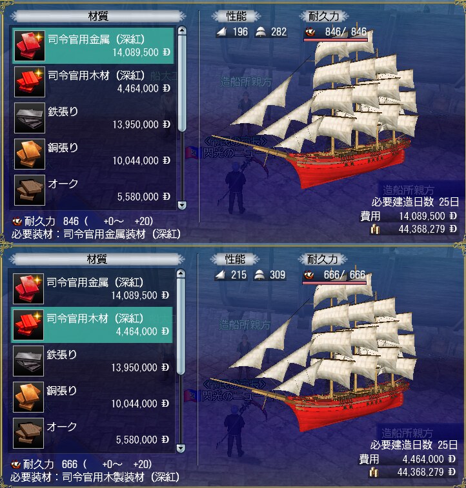Select oak planks icon in the bottom panel
This screenshot has height=488, width=466.
click(x=28, y=433)
